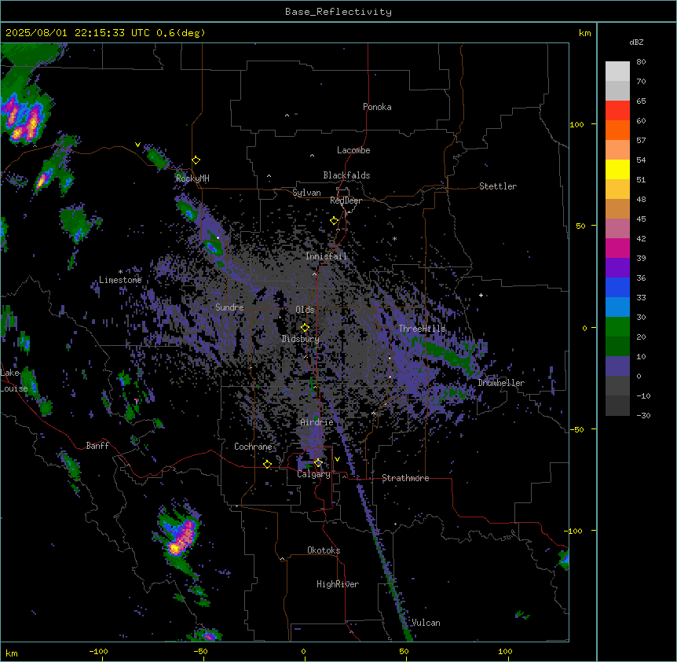
Task: Click the Ponoka city label
Action: click(377, 107)
